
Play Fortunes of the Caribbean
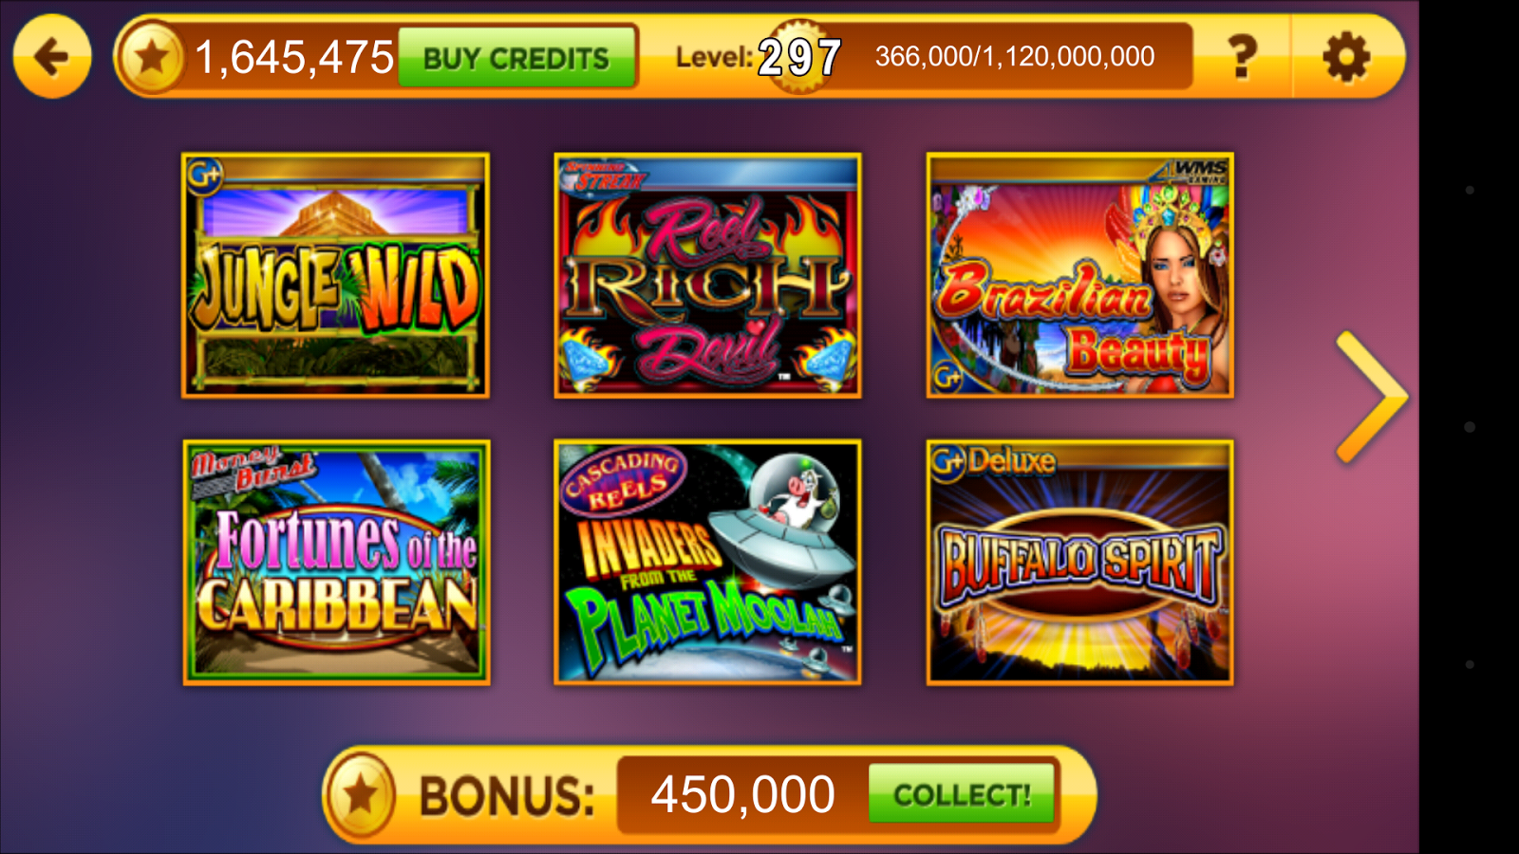point(336,562)
